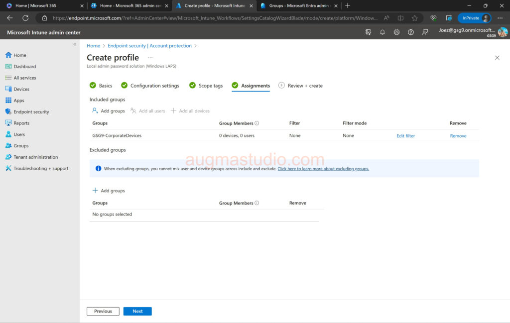Click the Next button
Screen dimensions: 510x323
[x=137, y=311]
